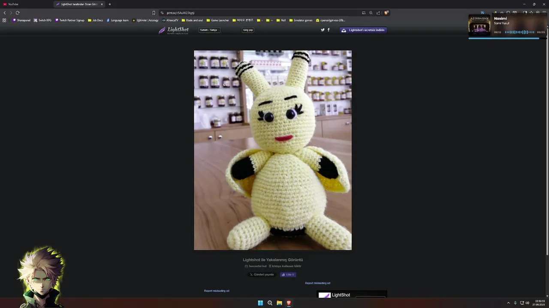Click the X Gönderi yayınla button

(x=262, y=275)
